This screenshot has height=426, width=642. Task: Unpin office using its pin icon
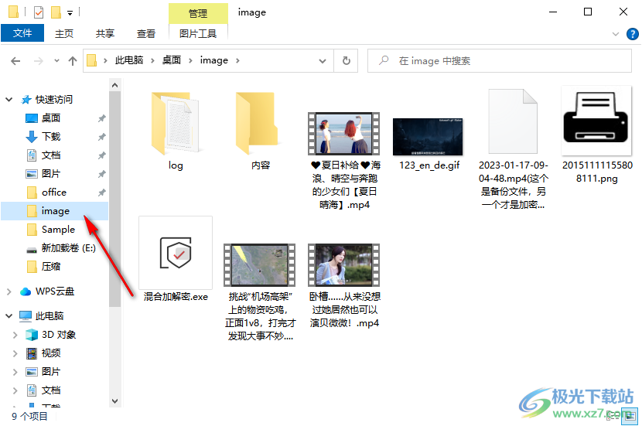coord(101,193)
